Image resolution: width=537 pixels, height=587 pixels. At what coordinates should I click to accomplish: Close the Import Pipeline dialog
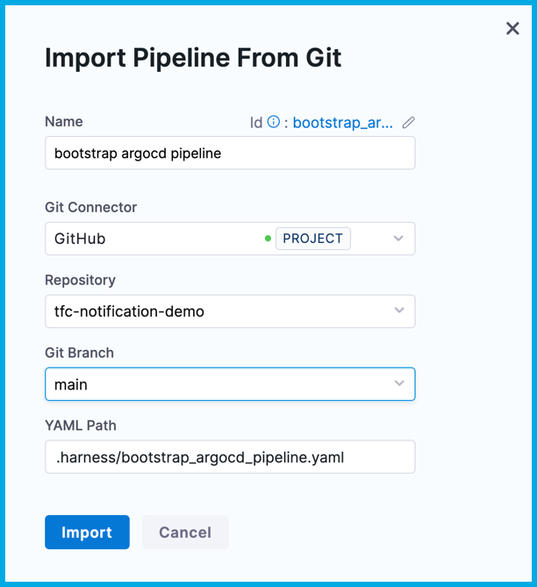512,29
